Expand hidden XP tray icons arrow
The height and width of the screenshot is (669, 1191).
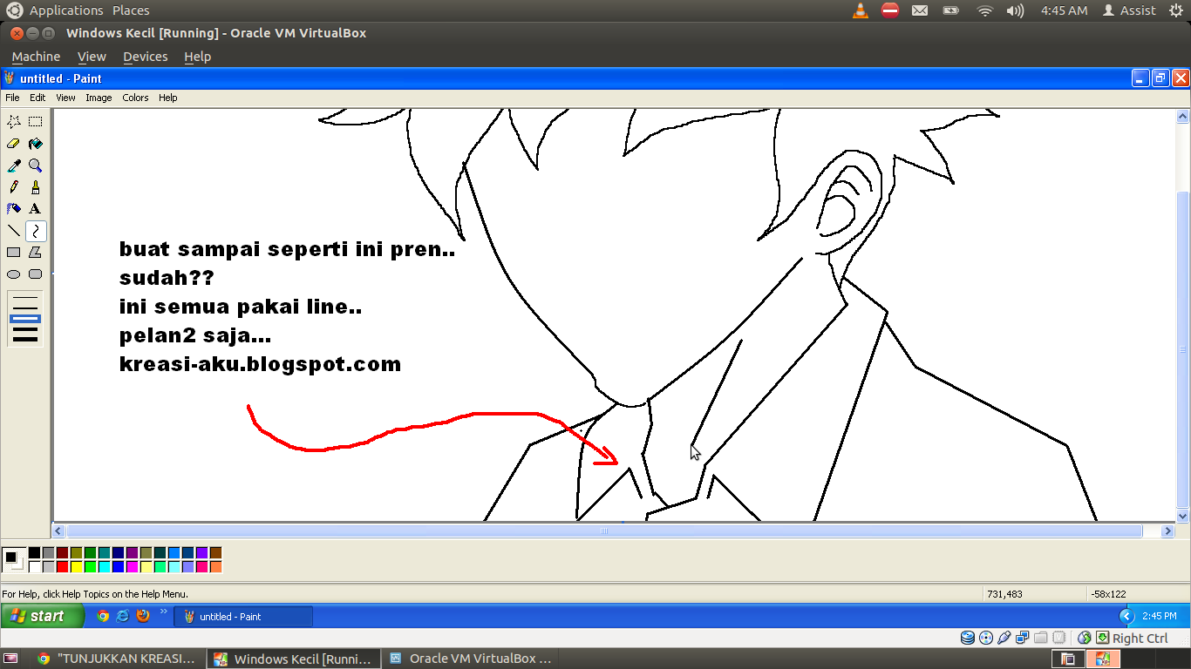tap(1126, 616)
